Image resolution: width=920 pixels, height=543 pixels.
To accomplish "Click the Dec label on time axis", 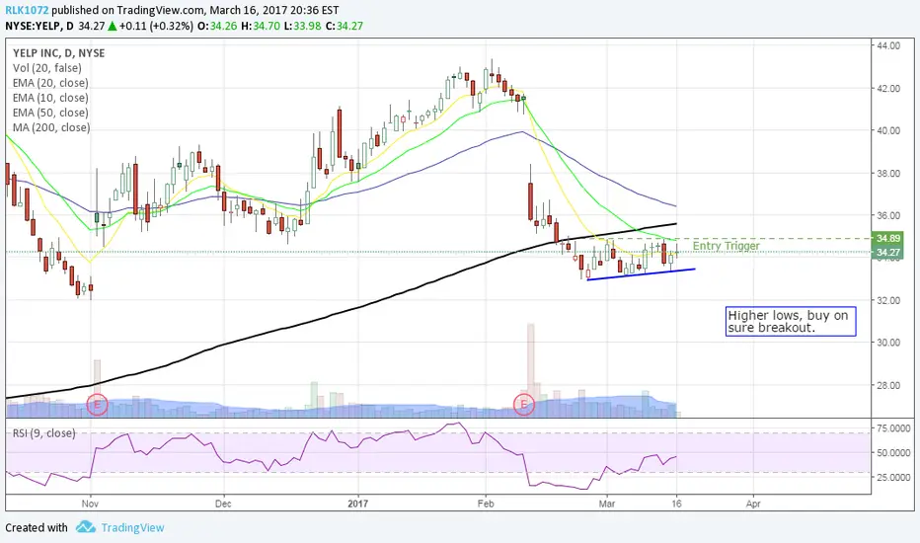I will click(223, 504).
